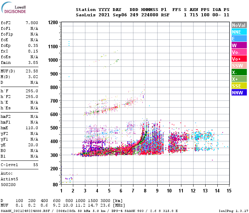249x213 pixels.
Task: Select the E blue legend swatch
Action: [239, 39]
